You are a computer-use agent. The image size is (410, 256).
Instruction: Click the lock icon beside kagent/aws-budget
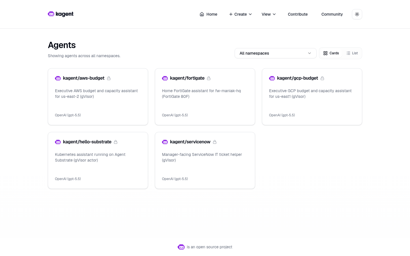coord(109,78)
